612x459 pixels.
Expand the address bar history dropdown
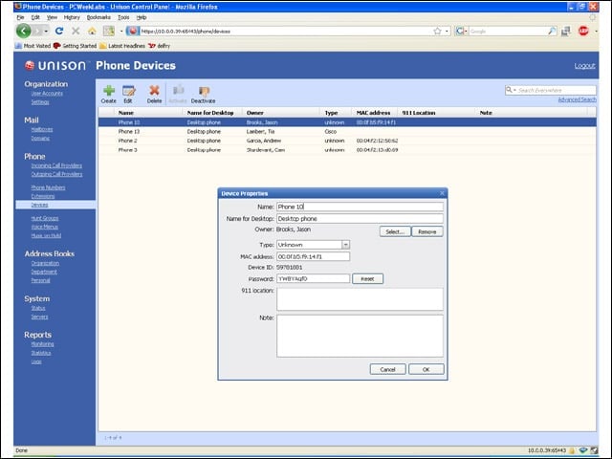447,31
